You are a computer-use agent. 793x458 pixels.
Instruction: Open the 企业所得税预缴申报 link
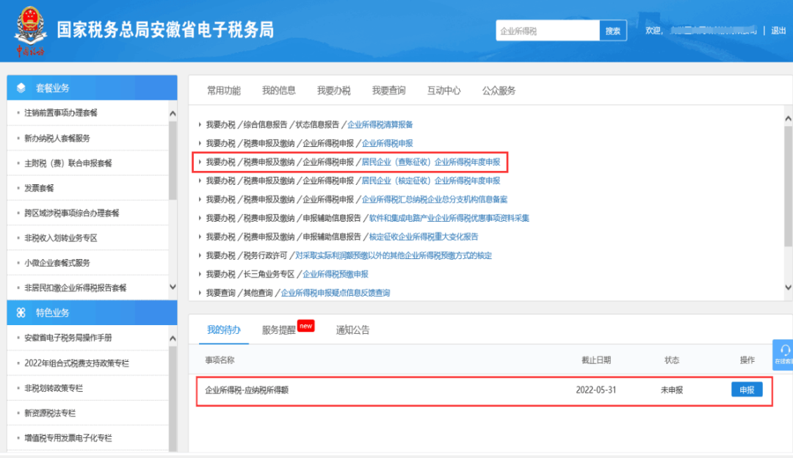coord(336,274)
